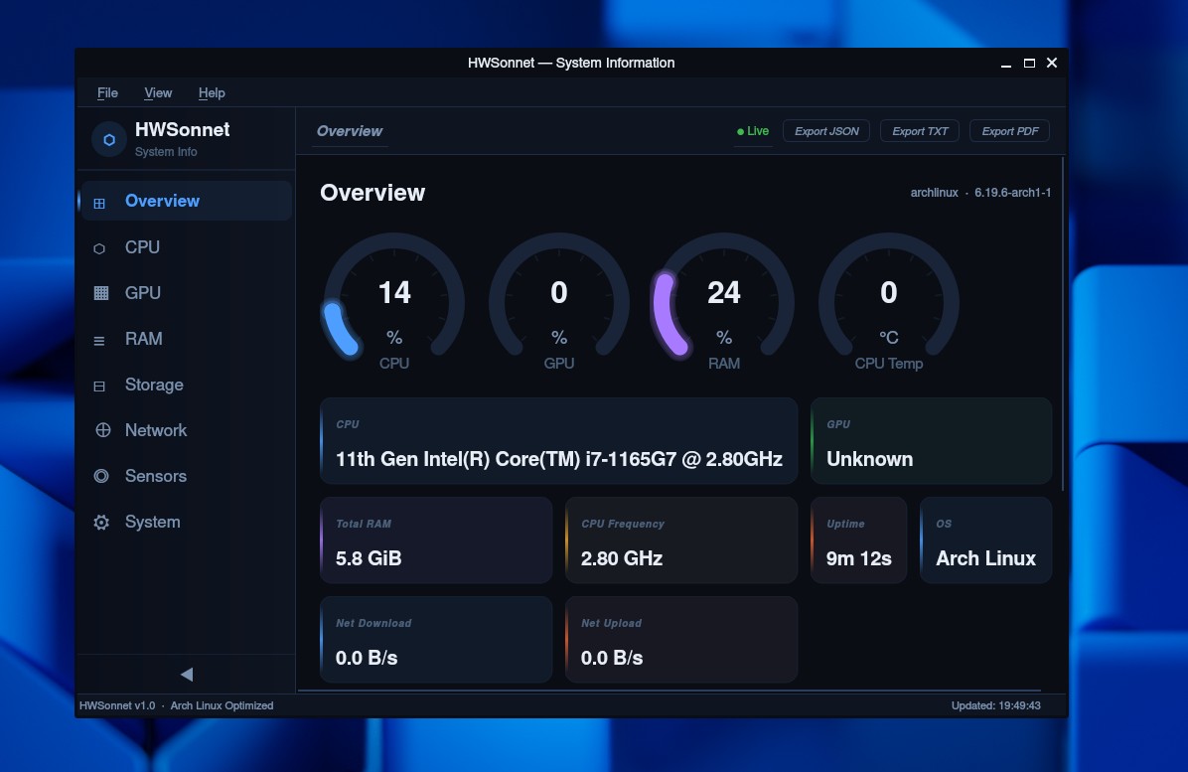Click the 'Updated: 19:49:43' status text
This screenshot has width=1188, height=772.
coord(995,705)
